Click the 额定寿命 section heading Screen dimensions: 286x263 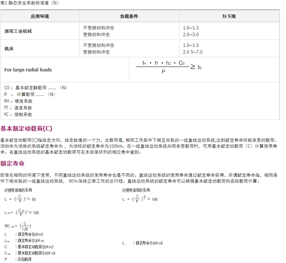[13, 163]
